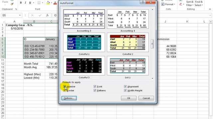213x119 pixels.
Task: Click the 'Lowest (Min)' cell
Action: (x=34, y=78)
